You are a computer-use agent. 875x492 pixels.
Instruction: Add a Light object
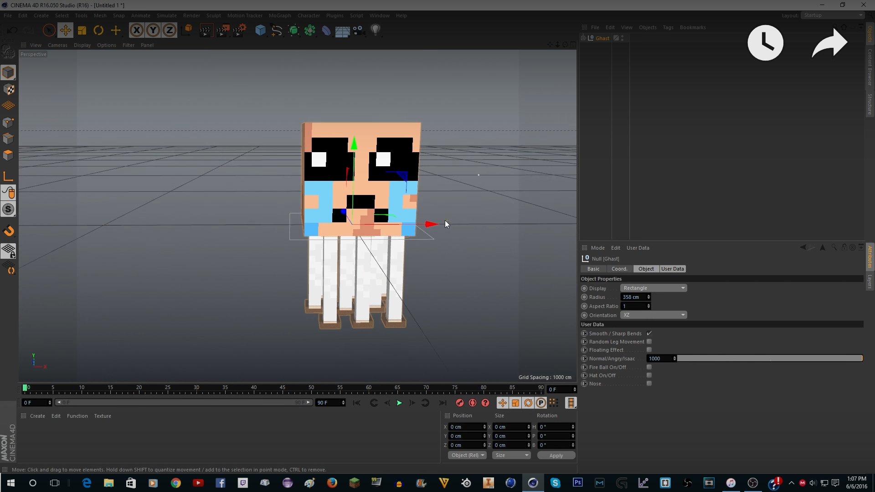coord(376,31)
